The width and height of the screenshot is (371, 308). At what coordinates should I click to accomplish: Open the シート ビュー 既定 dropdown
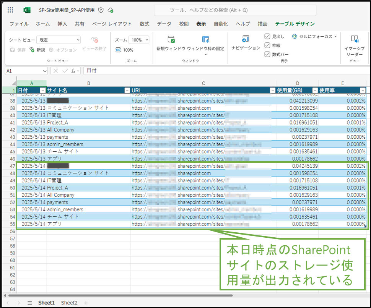59,40
